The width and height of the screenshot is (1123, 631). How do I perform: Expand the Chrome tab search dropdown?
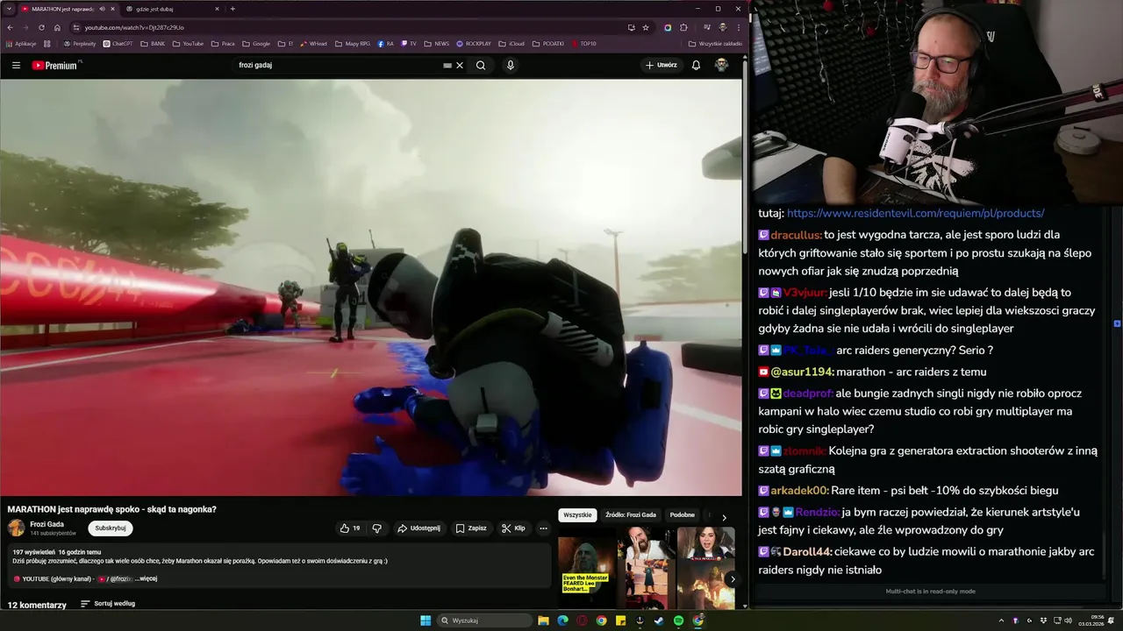coord(10,9)
